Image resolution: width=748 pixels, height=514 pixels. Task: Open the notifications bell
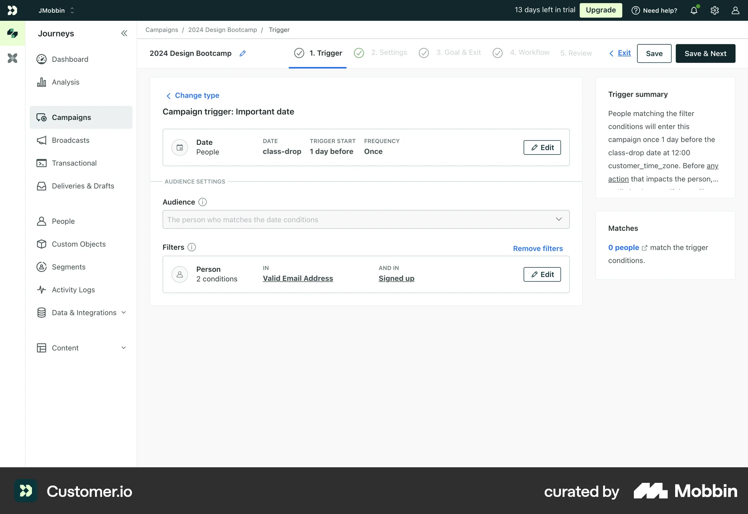(x=694, y=10)
